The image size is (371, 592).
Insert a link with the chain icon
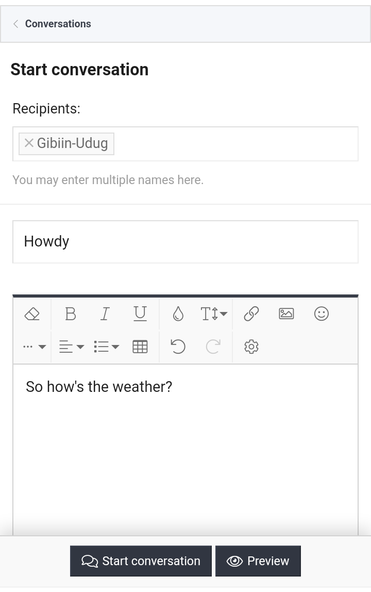[x=251, y=314]
